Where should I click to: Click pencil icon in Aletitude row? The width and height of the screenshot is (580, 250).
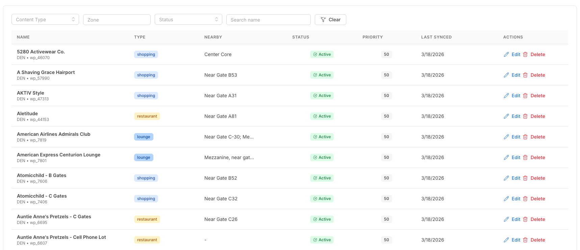point(506,116)
